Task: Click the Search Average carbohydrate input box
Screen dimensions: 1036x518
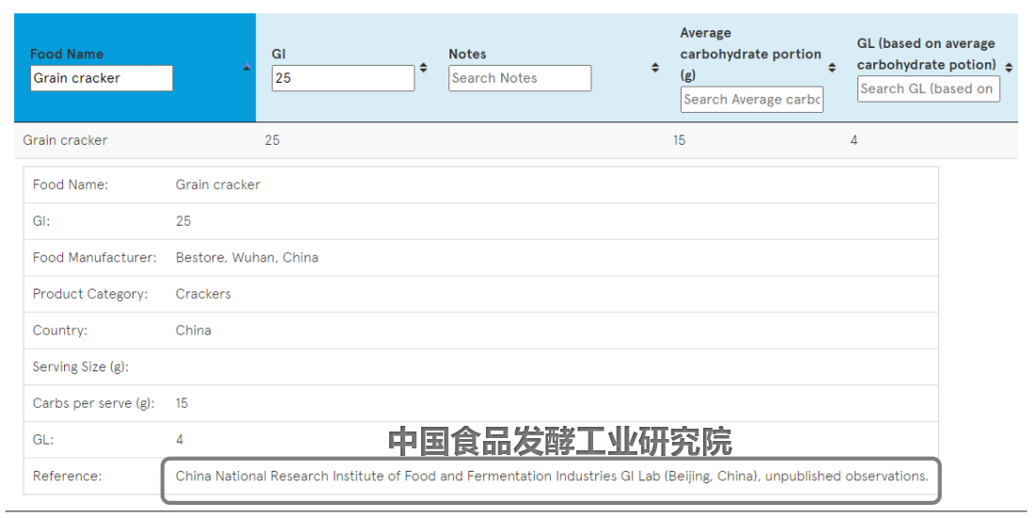Action: pyautogui.click(x=751, y=100)
